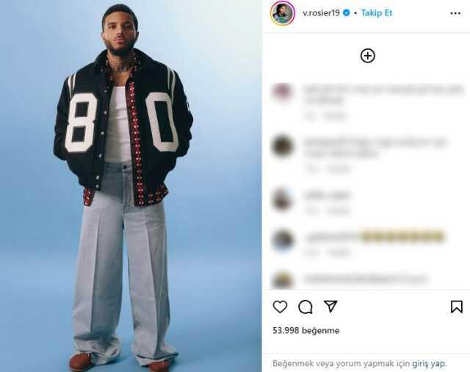
Task: Open the photo of man in varsity jacket
Action: (131, 186)
